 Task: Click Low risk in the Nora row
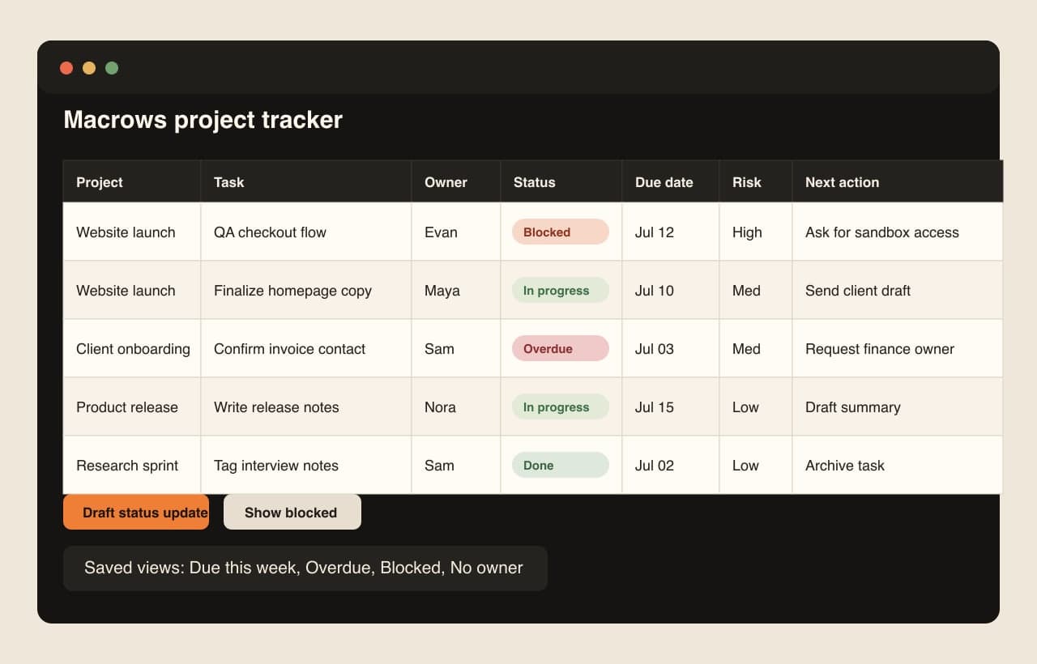[x=756, y=406]
